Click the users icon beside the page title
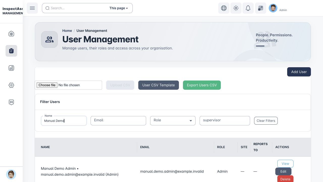This screenshot has height=182, width=323. pyautogui.click(x=49, y=39)
